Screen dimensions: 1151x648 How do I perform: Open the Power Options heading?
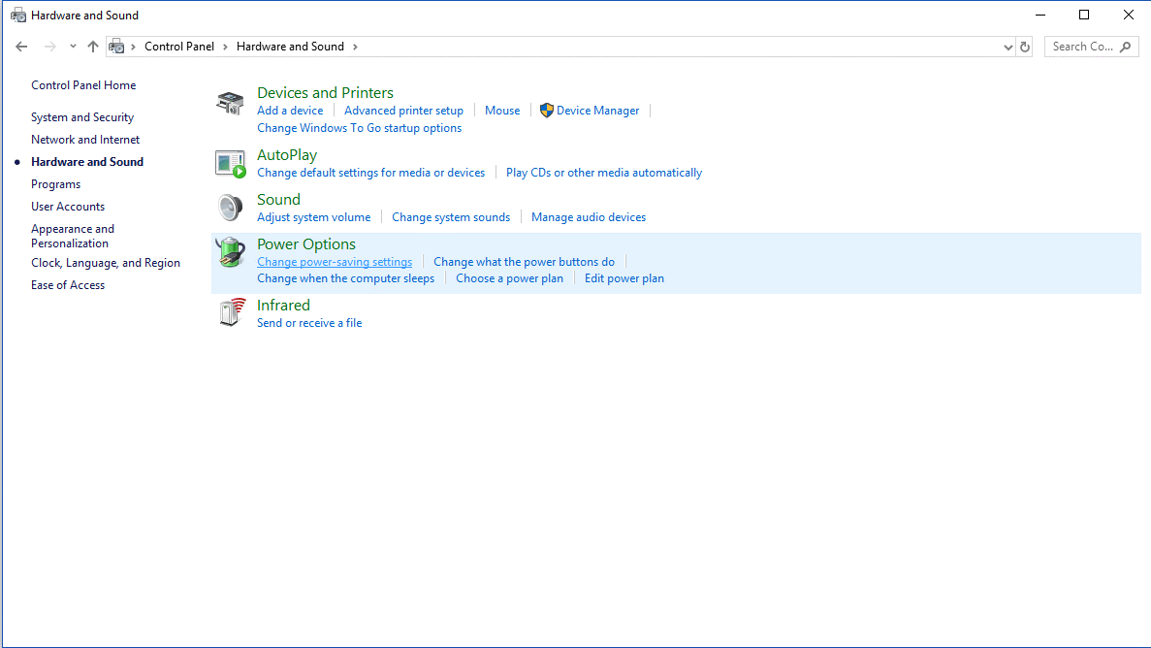point(306,243)
